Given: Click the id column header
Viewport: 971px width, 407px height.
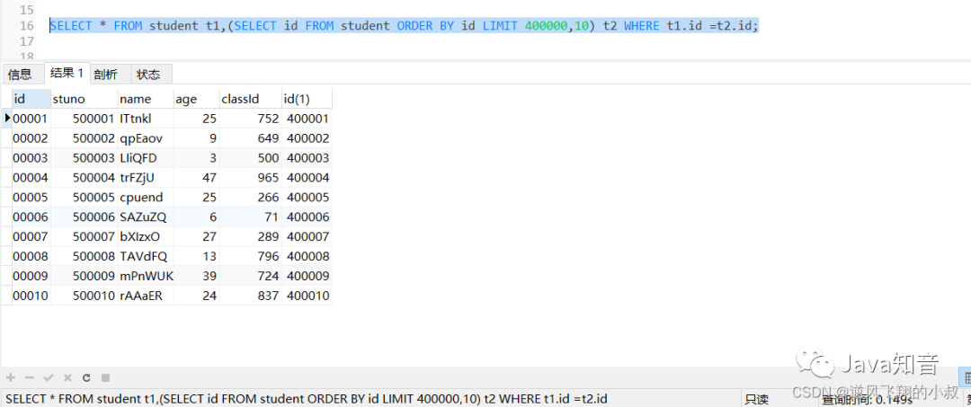Looking at the screenshot, I should click(31, 99).
